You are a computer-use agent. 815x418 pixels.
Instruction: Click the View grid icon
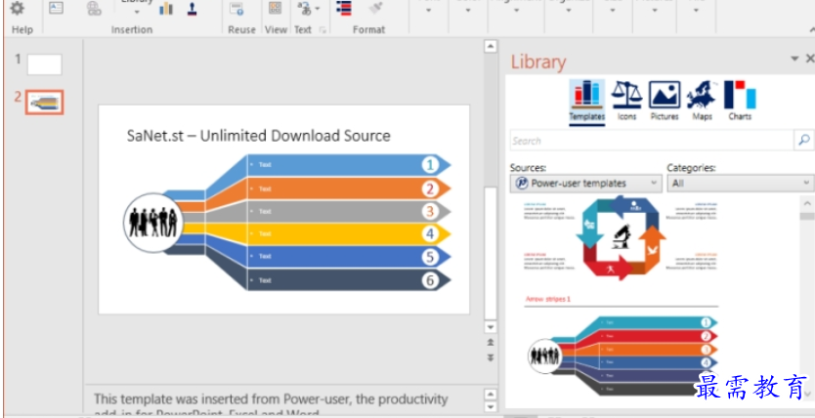coord(275,8)
